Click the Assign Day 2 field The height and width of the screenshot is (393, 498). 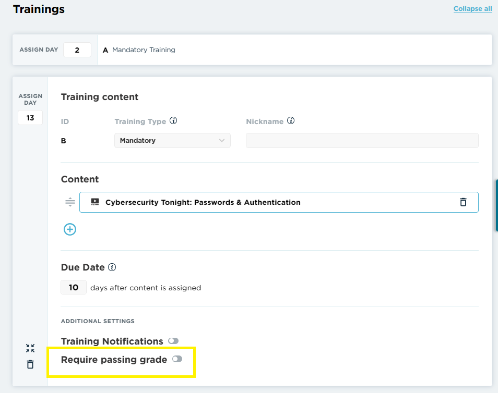click(x=77, y=50)
